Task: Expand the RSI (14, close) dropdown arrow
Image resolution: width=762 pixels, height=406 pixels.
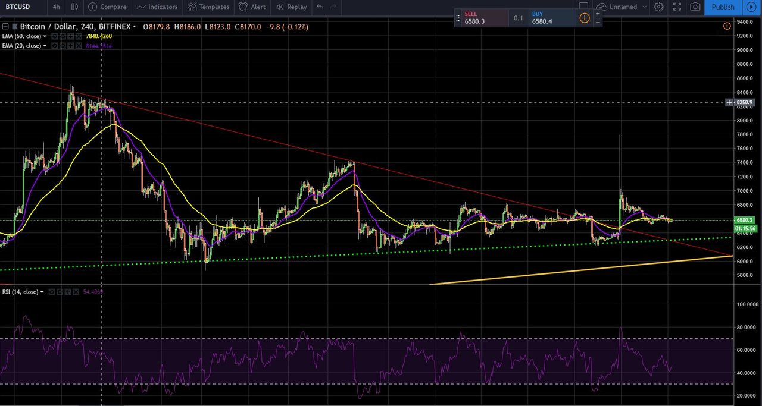Action: click(x=42, y=292)
